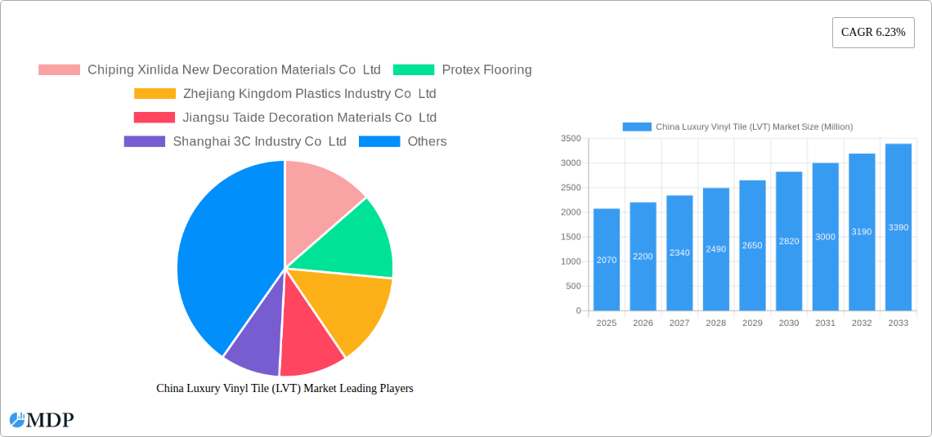Click the 2026 bar labeled 2200
This screenshot has width=932, height=437.
pyautogui.click(x=643, y=256)
